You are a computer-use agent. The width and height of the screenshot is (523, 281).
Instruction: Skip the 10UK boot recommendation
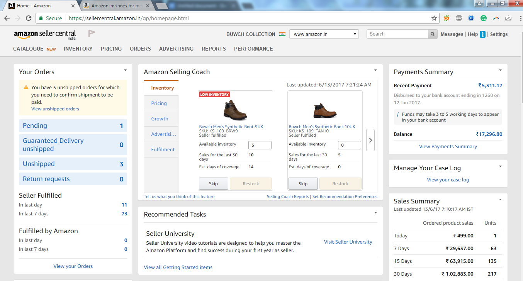tap(303, 184)
